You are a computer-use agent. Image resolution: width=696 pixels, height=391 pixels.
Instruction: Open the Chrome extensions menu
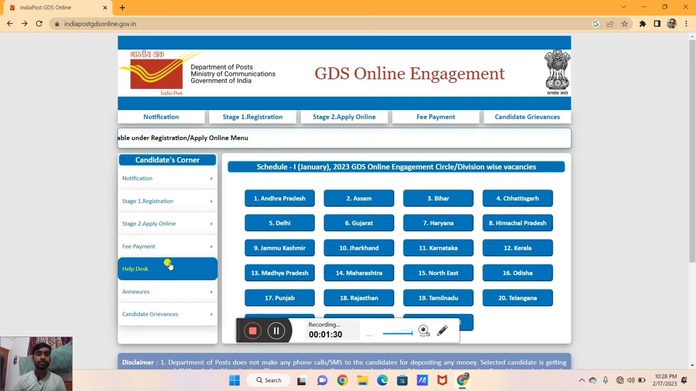643,24
